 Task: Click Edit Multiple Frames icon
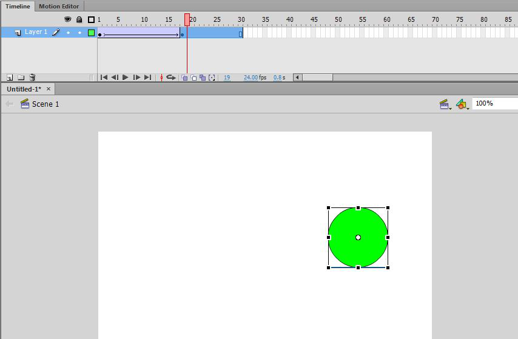203,78
